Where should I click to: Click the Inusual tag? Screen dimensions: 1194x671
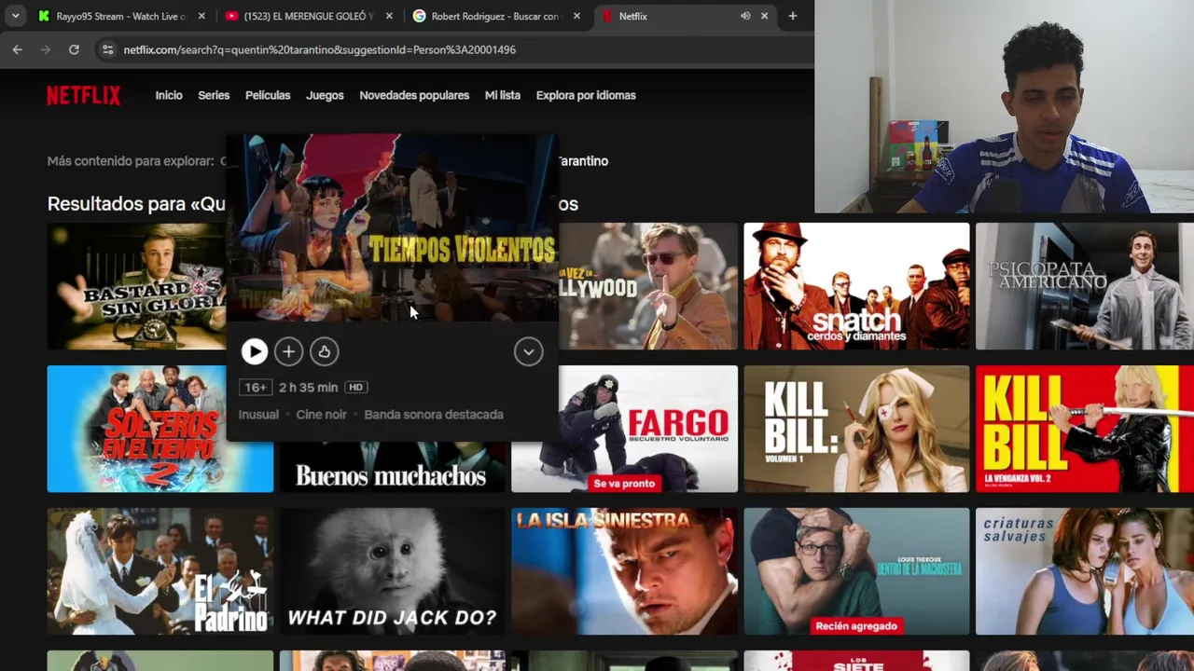coord(258,415)
